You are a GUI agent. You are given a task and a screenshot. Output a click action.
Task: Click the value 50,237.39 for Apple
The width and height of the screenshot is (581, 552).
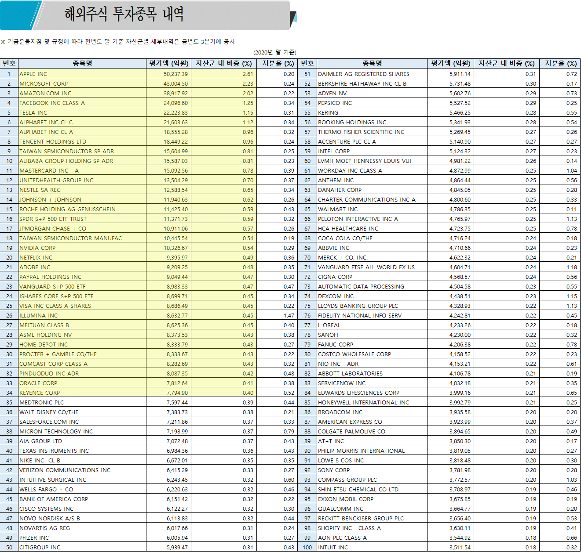click(168, 74)
